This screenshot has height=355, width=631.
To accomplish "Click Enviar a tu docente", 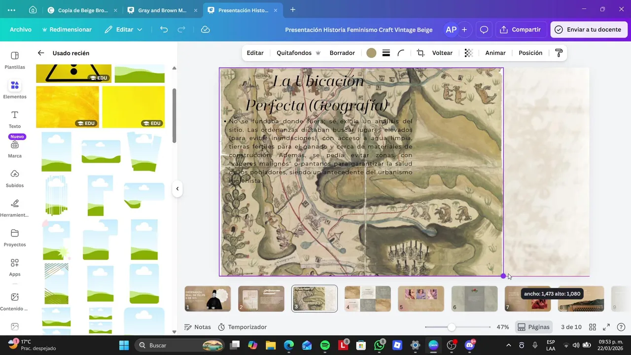I will [x=589, y=30].
